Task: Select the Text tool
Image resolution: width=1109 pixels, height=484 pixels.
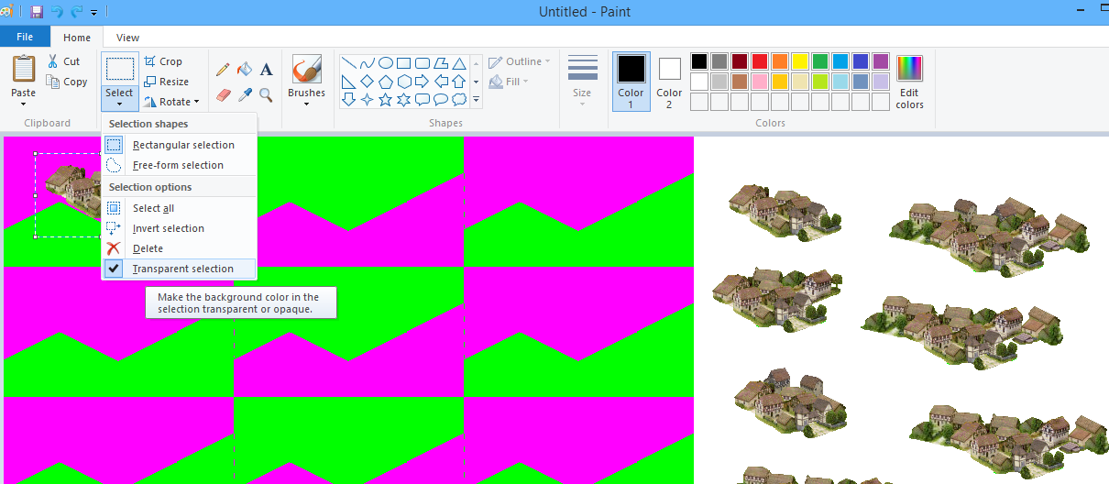Action: [x=267, y=70]
